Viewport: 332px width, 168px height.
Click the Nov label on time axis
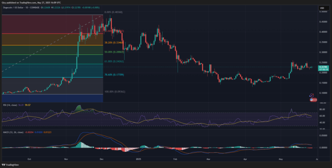[66, 159]
